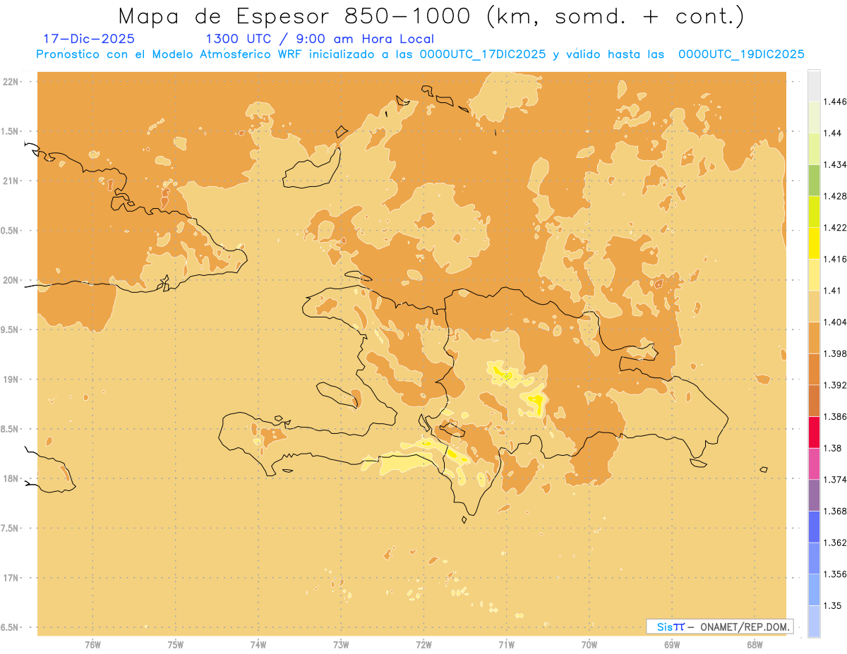The height and width of the screenshot is (654, 847).
Task: Click the "68W" longitude label
Action: (755, 645)
